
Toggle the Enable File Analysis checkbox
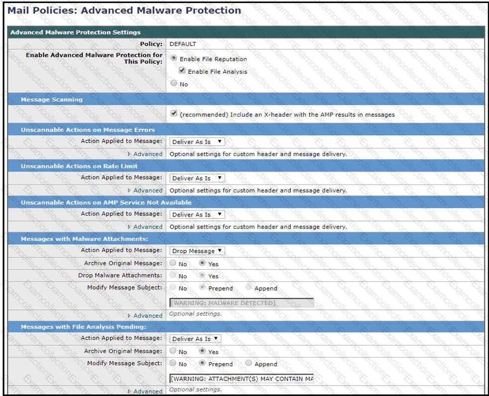coord(182,71)
